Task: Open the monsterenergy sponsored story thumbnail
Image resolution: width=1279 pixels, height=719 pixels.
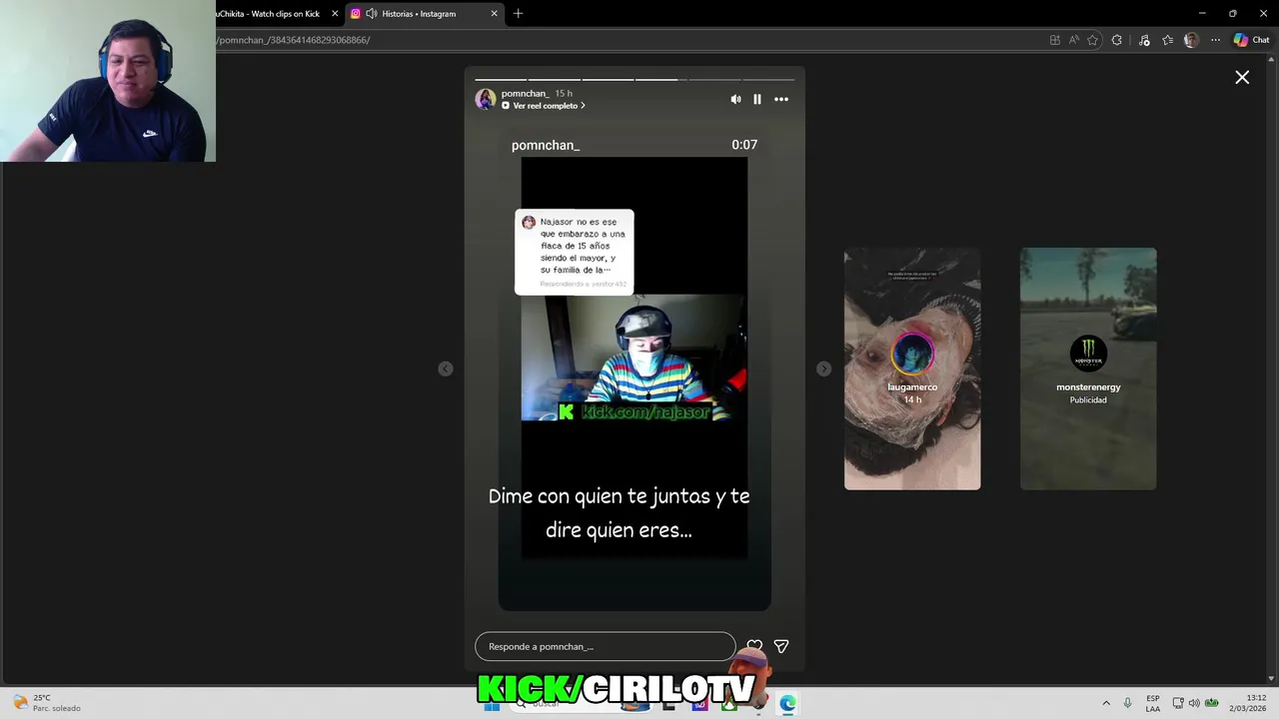Action: click(1088, 368)
